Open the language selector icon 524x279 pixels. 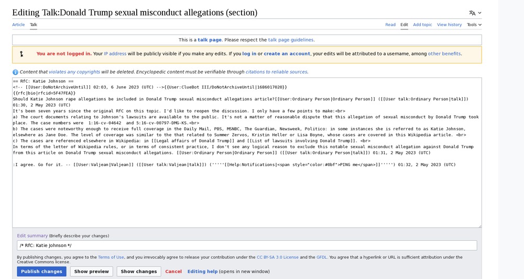(475, 13)
